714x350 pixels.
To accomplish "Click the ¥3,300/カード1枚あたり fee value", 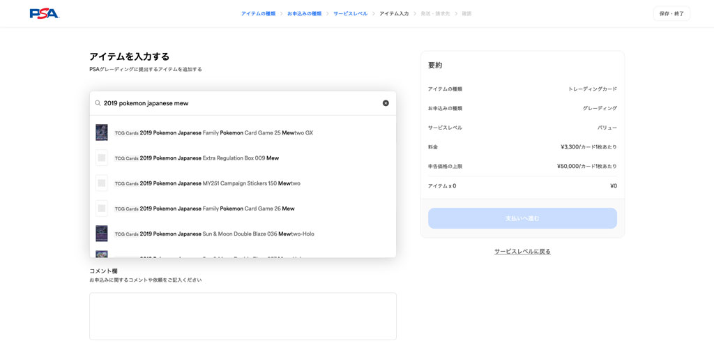I will point(588,147).
